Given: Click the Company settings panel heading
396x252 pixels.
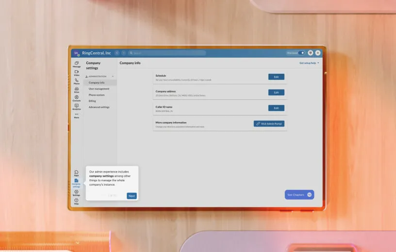Looking at the screenshot, I should pos(93,65).
